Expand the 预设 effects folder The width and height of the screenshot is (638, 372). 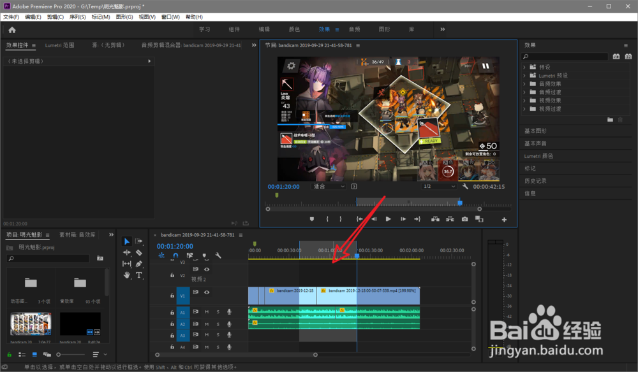[524, 67]
